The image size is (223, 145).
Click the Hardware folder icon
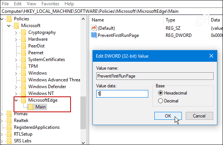[23, 39]
